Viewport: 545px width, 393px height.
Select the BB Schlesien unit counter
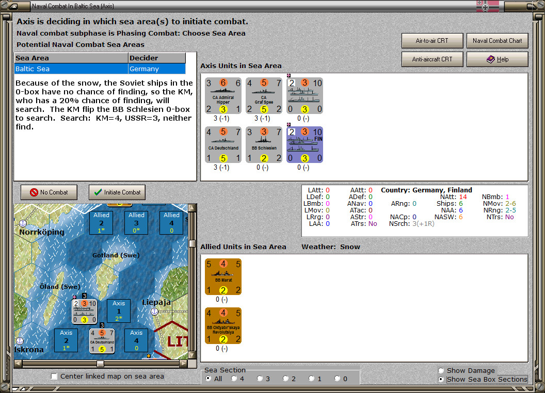264,145
